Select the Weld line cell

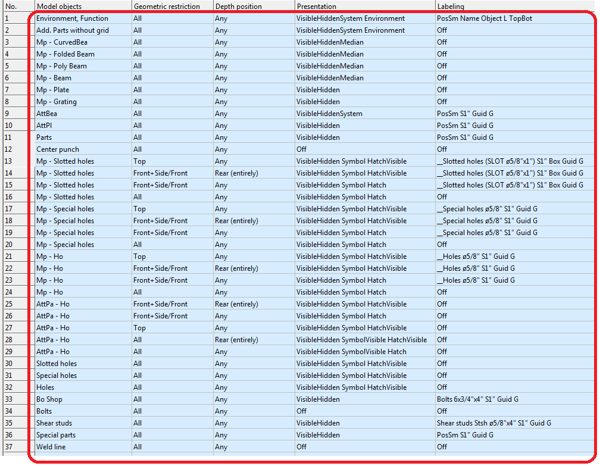click(83, 446)
